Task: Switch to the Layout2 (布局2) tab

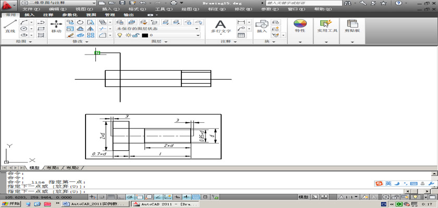Action: (72, 168)
